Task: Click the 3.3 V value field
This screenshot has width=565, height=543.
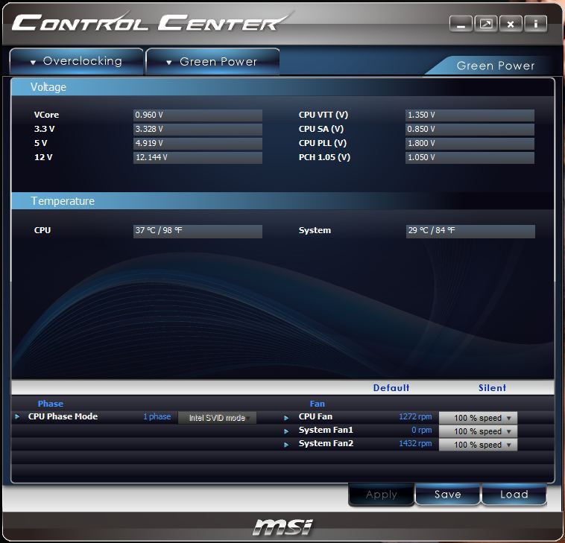Action: (x=198, y=130)
